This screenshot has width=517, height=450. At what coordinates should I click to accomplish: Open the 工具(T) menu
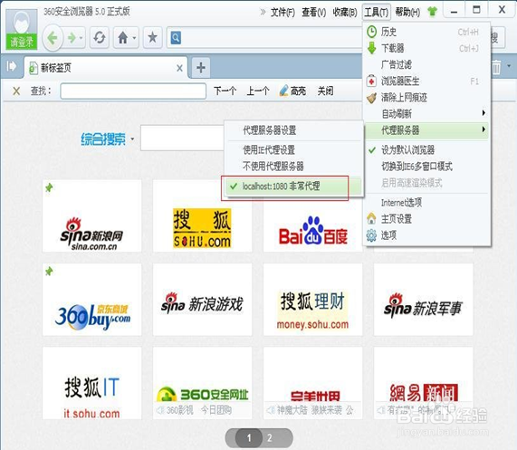coord(377,12)
